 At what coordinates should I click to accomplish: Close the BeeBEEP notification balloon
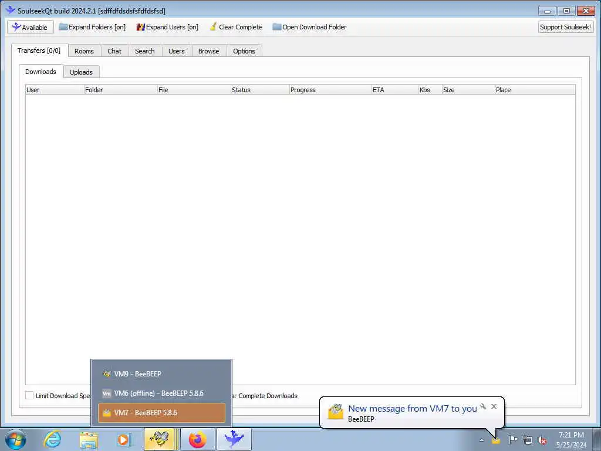494,406
